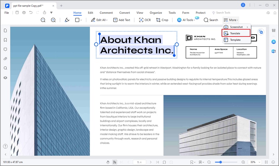The width and height of the screenshot is (279, 166).
Task: Click the zoom out magnifier in toolbar
Action: tap(43, 20)
